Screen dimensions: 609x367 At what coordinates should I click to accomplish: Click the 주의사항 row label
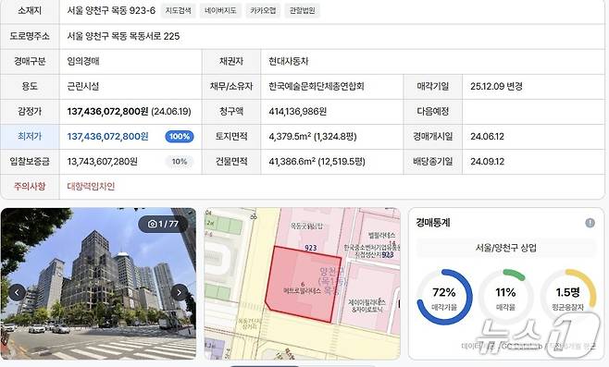point(30,186)
